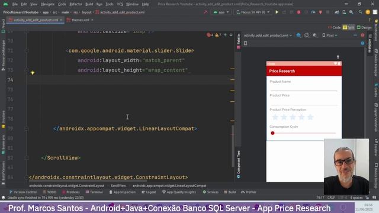Image resolution: width=379 pixels, height=213 pixels.
Task: Open the Gradle tool window on right
Action: pyautogui.click(x=376, y=90)
